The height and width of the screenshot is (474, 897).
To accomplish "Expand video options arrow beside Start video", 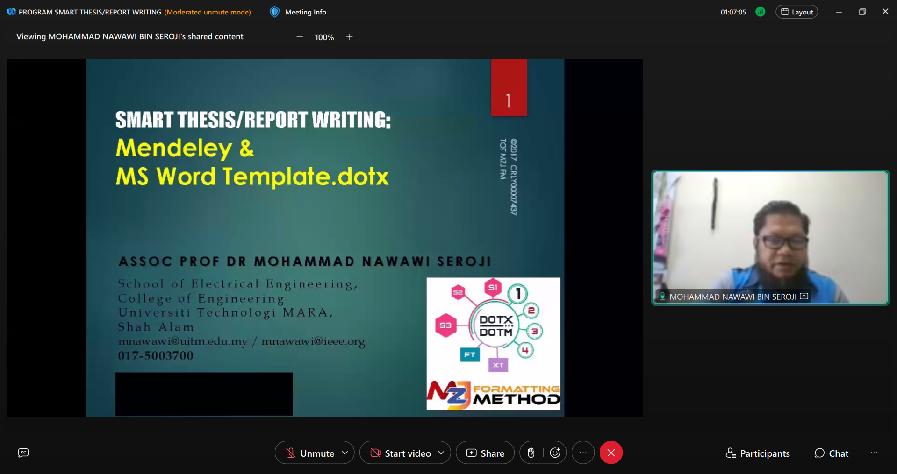I will (x=441, y=453).
